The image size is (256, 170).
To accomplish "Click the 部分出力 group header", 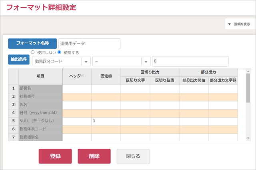I will click(208, 72).
